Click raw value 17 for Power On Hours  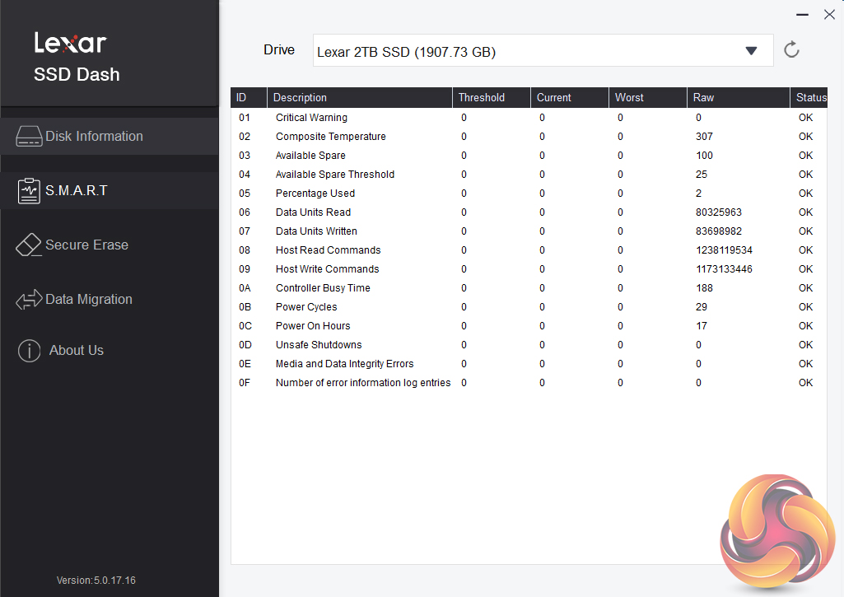click(702, 326)
